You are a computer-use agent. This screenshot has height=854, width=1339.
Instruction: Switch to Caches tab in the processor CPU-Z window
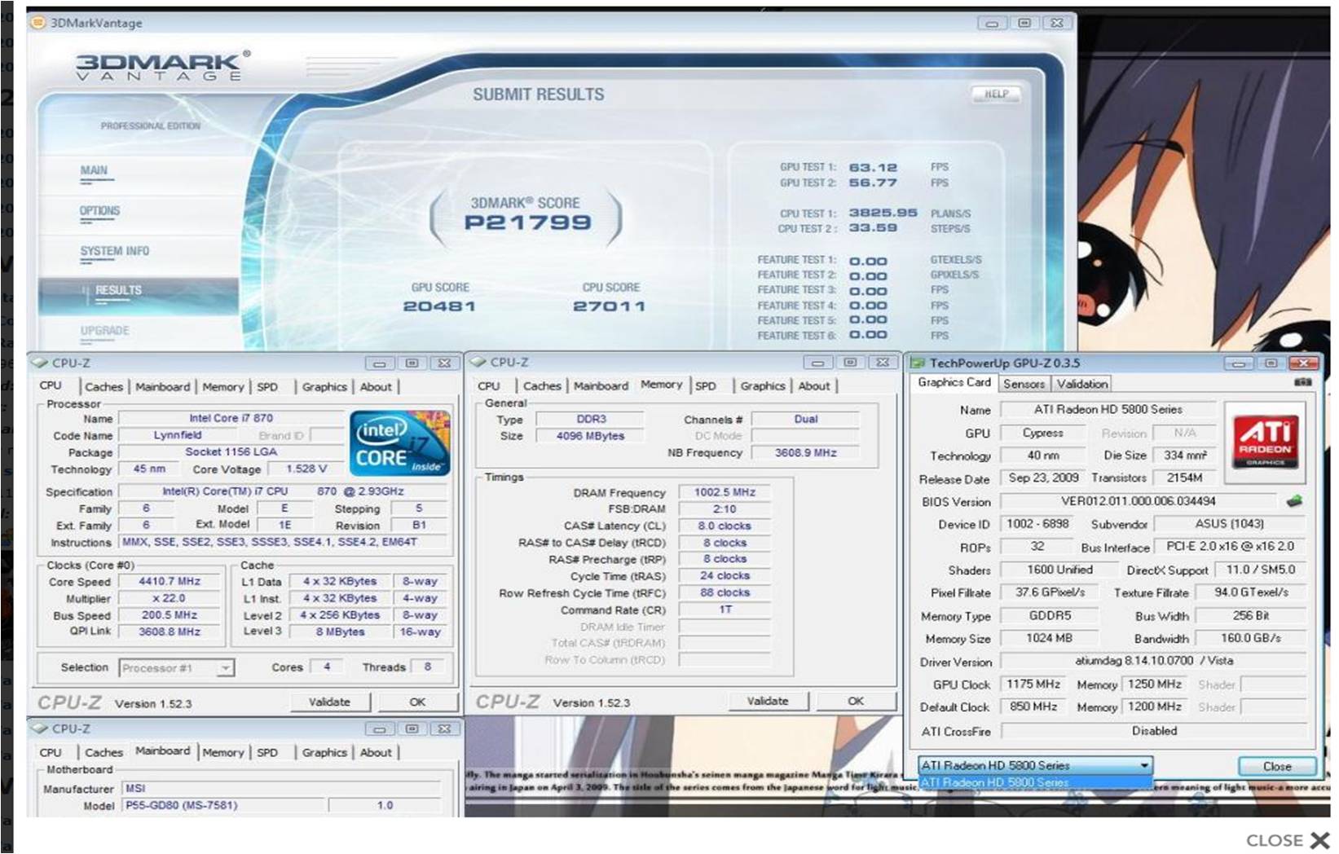click(x=104, y=387)
